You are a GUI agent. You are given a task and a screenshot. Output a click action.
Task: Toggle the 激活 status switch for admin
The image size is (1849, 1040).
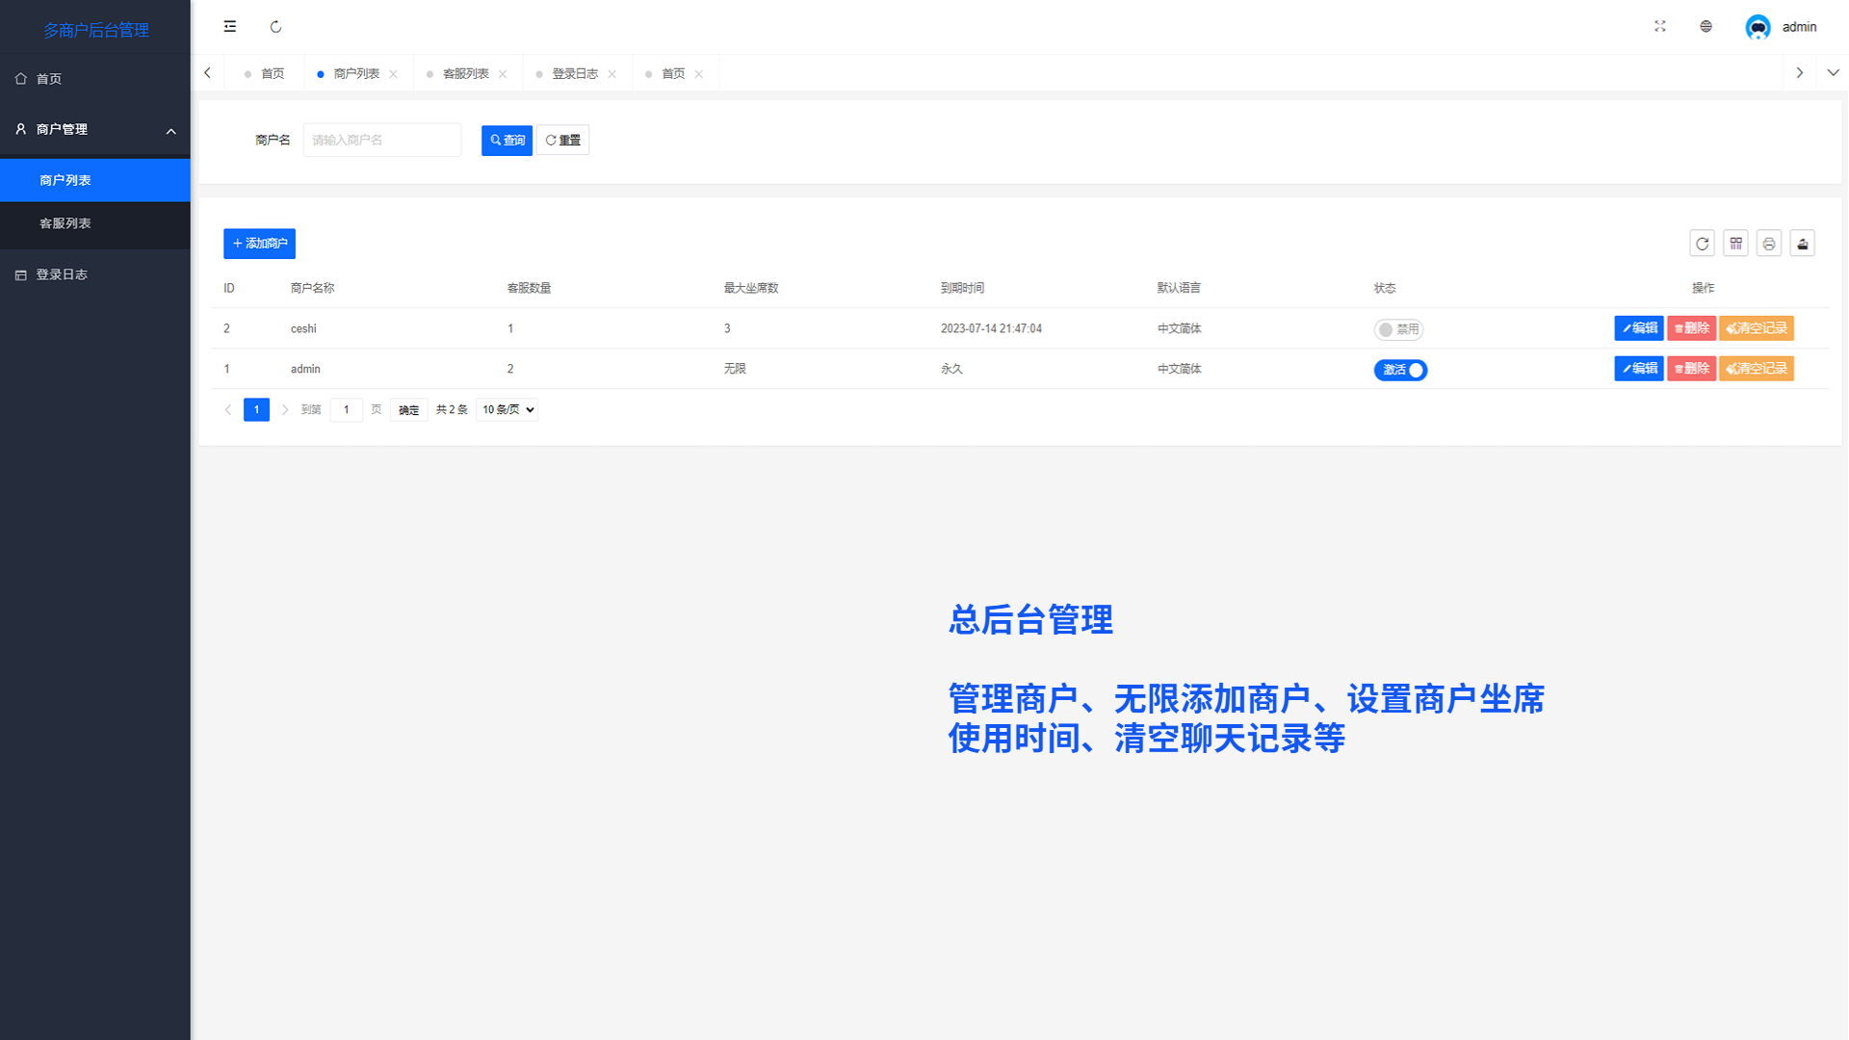1400,370
